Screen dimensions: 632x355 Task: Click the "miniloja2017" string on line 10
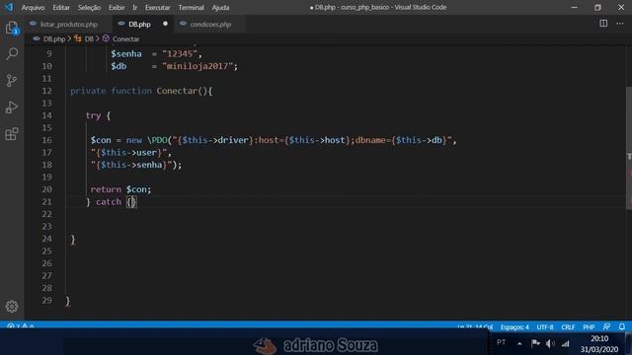click(x=197, y=66)
